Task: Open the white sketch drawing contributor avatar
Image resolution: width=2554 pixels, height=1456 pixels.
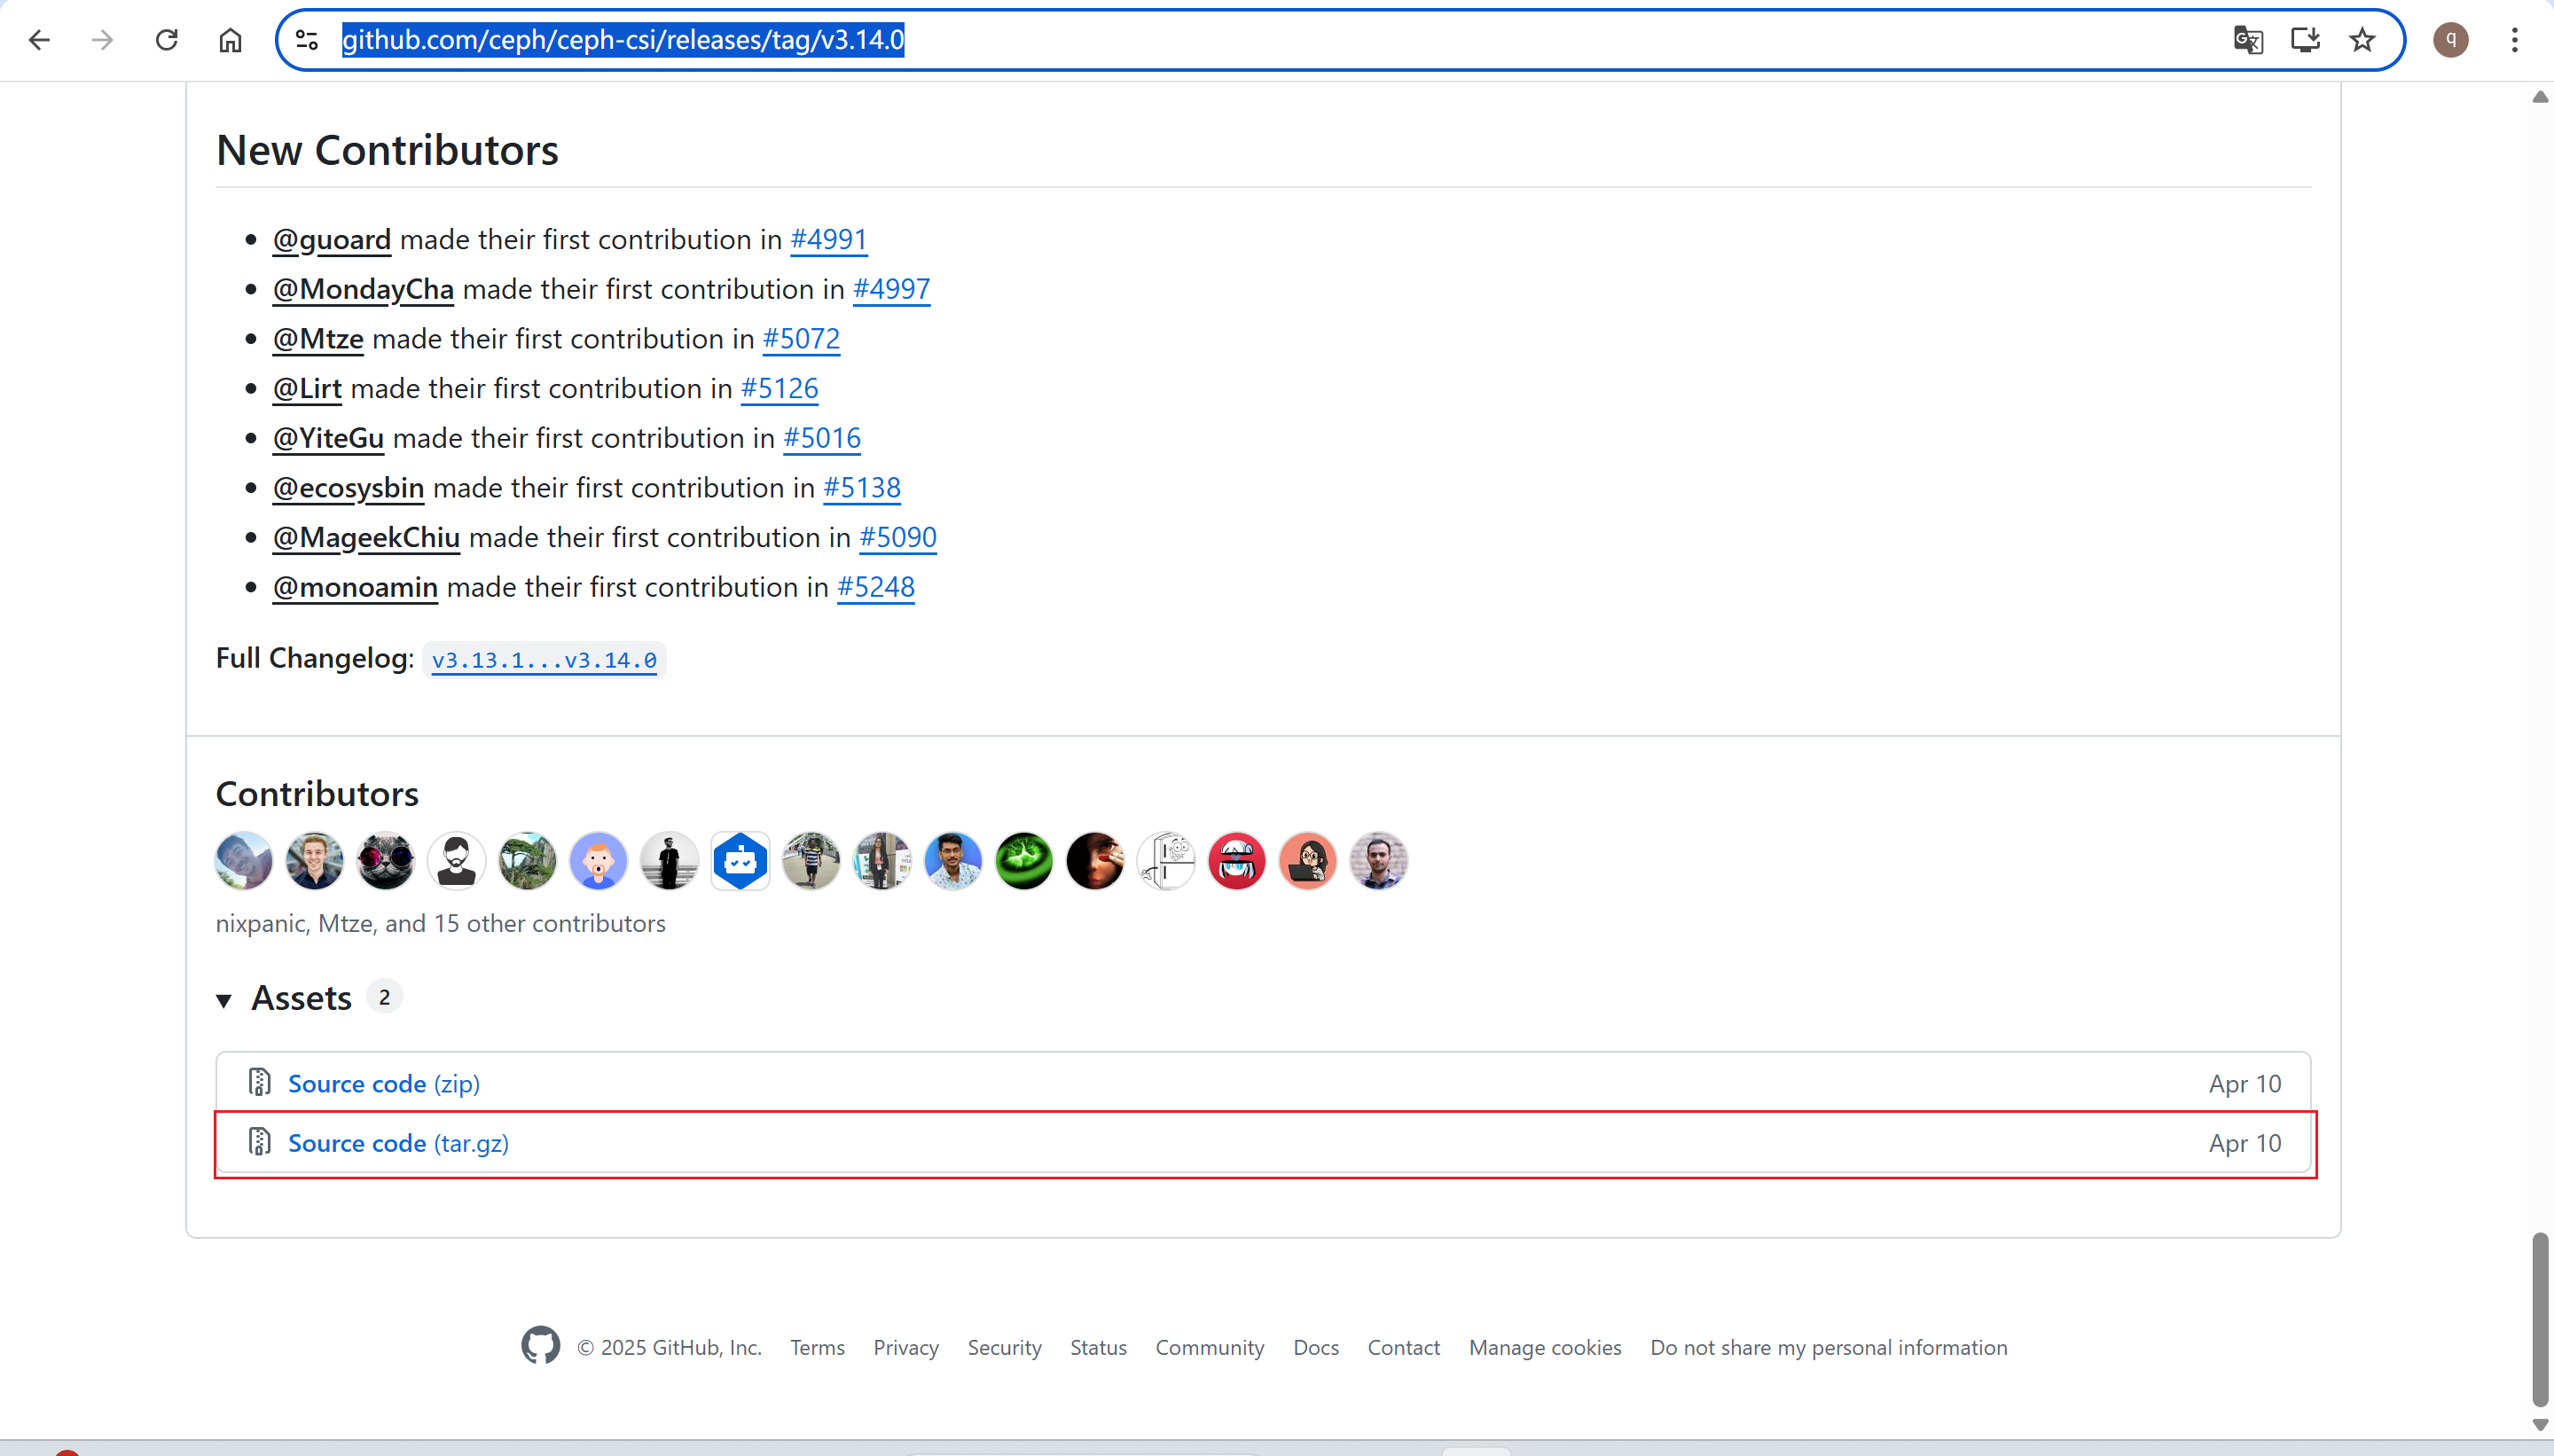Action: click(x=1166, y=861)
